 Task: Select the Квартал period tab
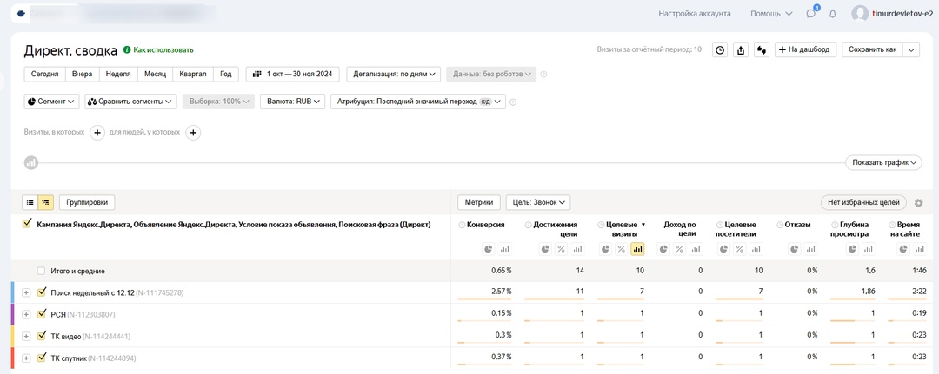click(193, 74)
